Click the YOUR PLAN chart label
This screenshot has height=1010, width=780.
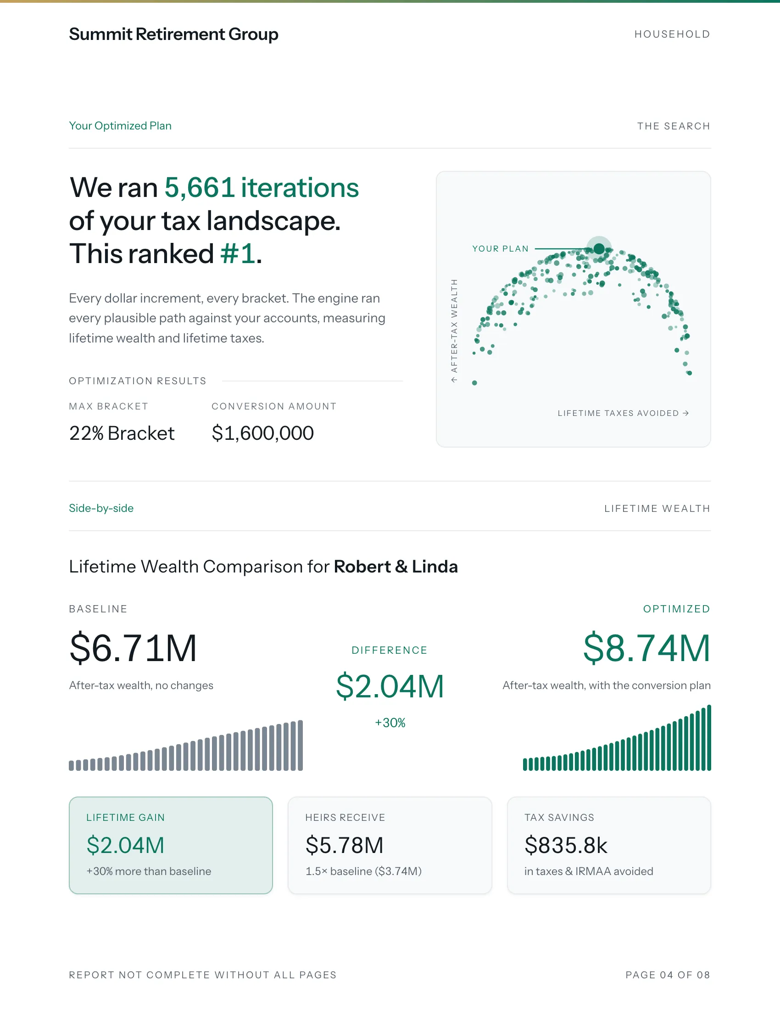click(x=501, y=249)
